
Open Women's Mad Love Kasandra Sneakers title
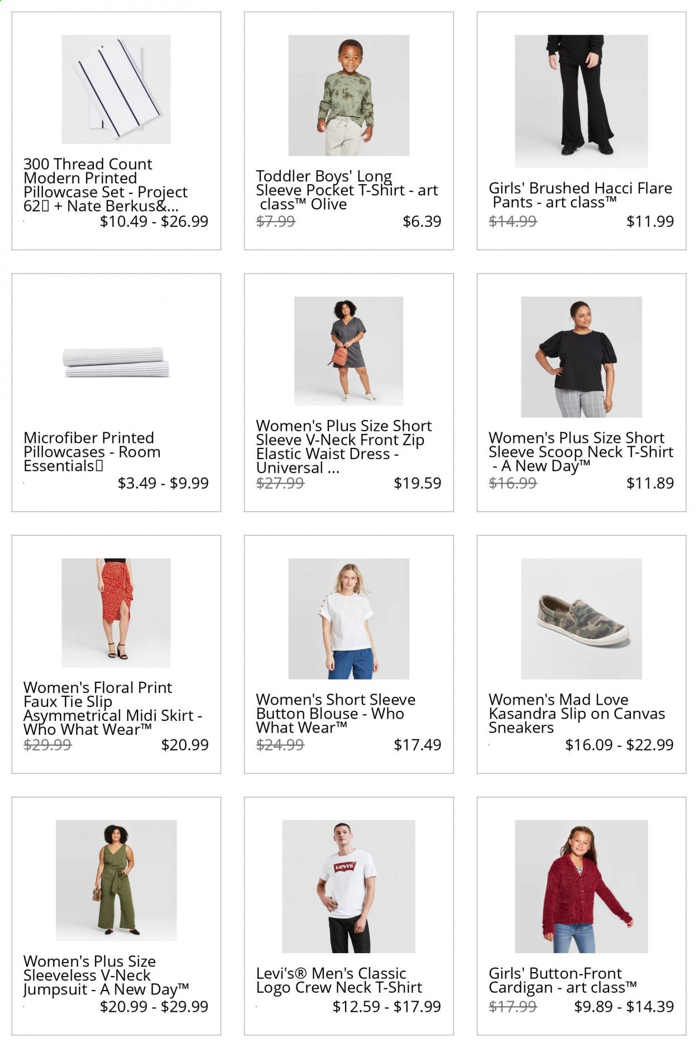pos(577,713)
